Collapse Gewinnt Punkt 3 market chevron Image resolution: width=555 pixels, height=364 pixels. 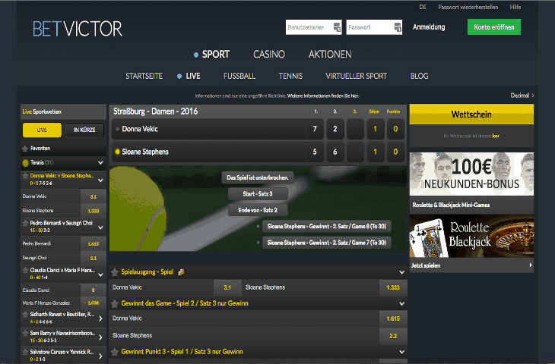point(401,352)
